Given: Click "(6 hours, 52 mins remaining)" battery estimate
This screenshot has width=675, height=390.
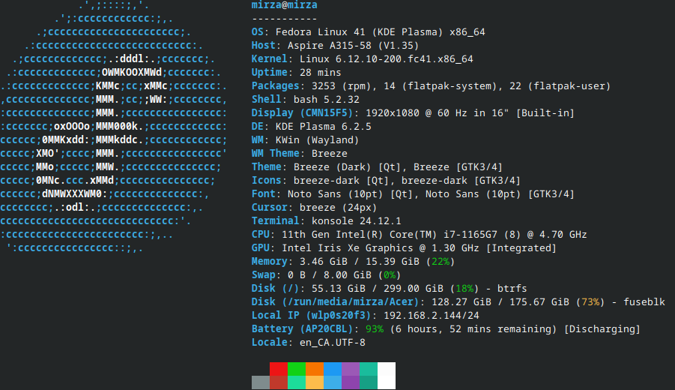Looking at the screenshot, I should point(473,328).
